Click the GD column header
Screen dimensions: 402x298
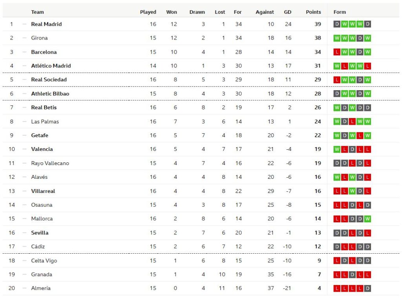point(288,12)
